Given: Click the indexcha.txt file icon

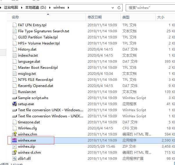Looking at the screenshot, I should tap(15, 55).
